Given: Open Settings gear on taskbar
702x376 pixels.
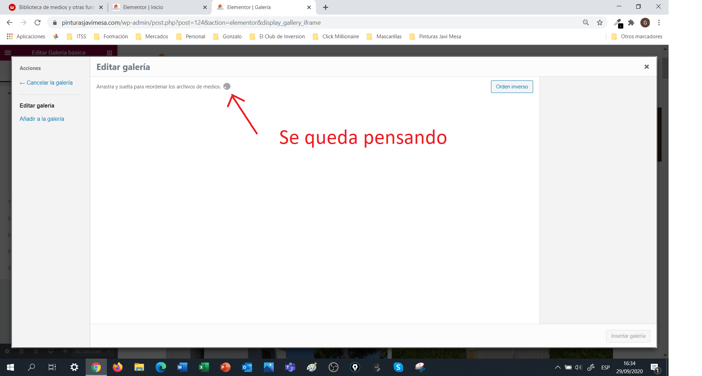Looking at the screenshot, I should [74, 367].
